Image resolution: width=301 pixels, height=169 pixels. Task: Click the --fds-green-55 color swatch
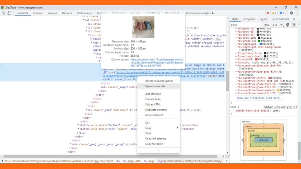coord(259,41)
